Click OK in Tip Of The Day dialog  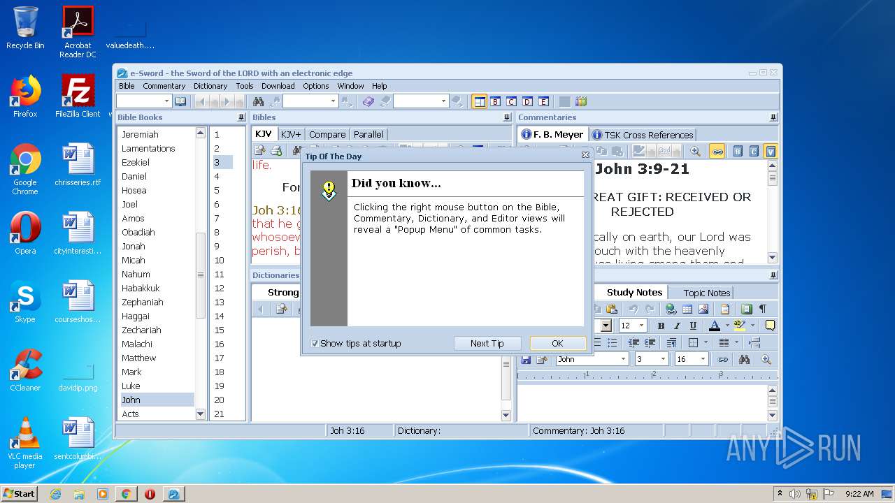(557, 343)
